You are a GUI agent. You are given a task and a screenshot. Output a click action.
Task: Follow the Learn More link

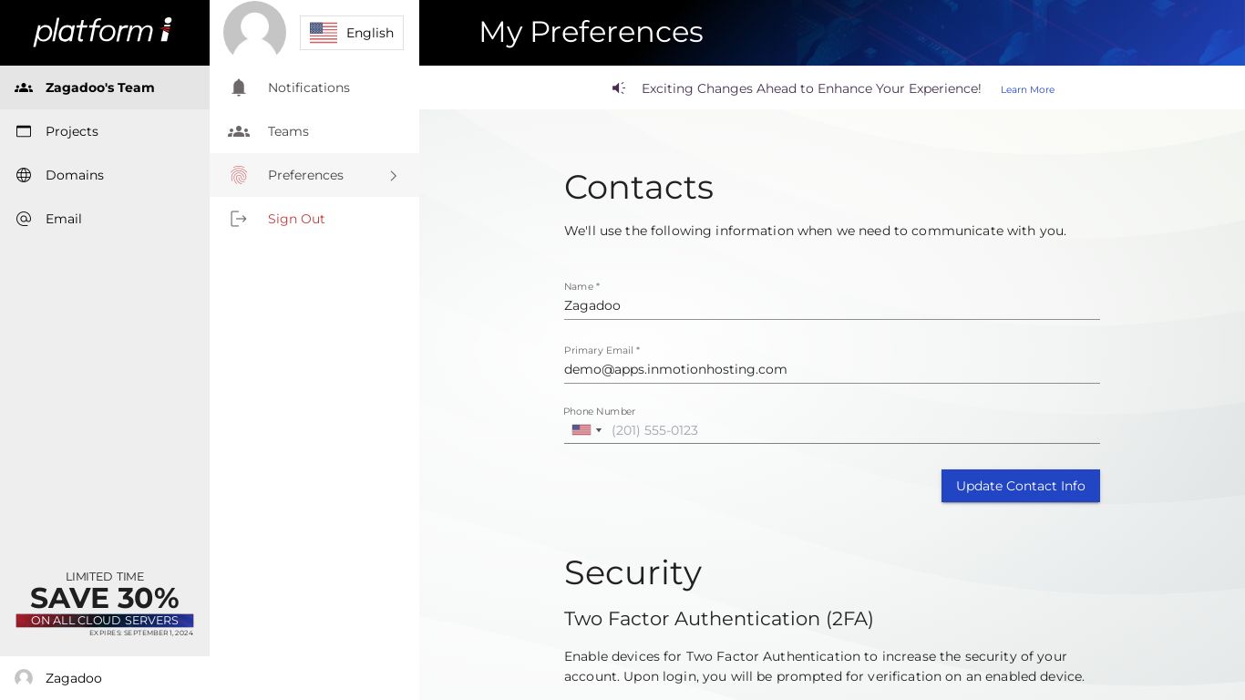click(1027, 89)
